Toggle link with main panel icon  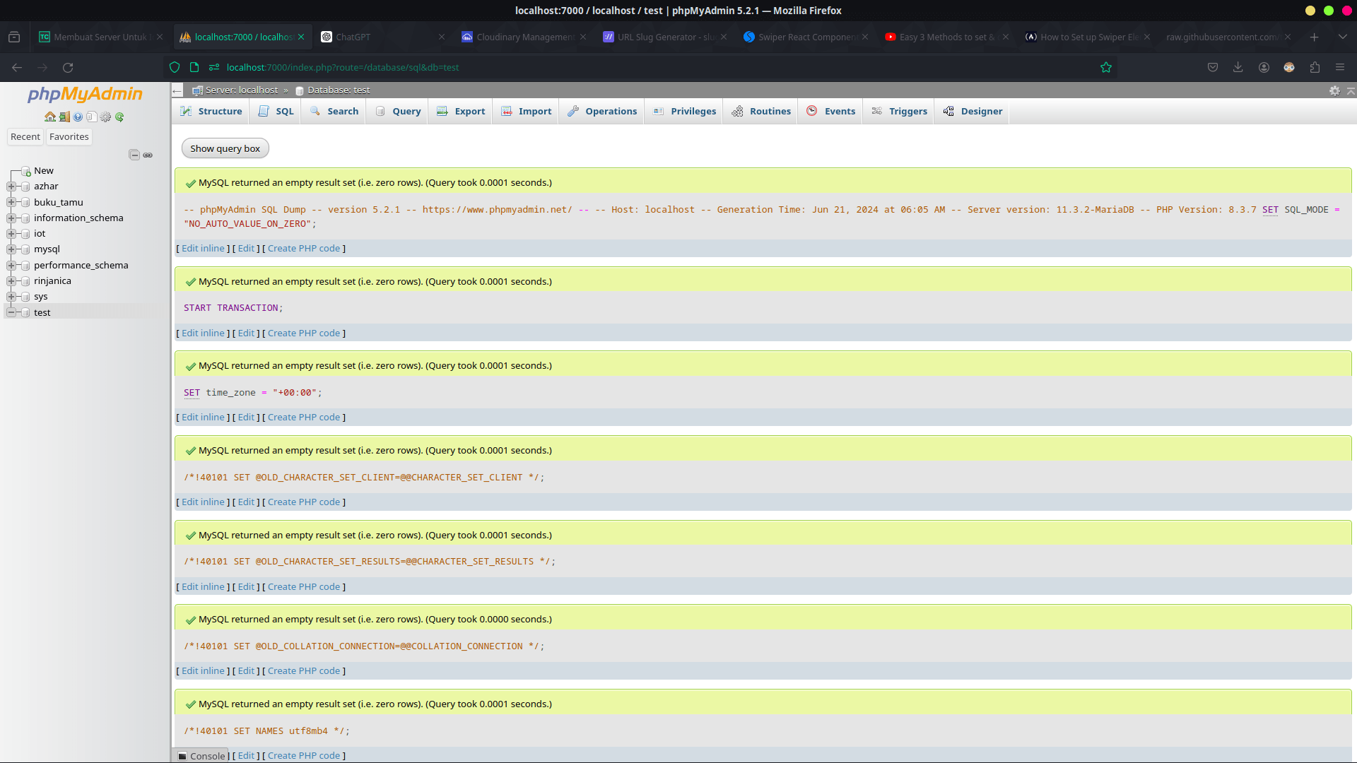click(148, 155)
